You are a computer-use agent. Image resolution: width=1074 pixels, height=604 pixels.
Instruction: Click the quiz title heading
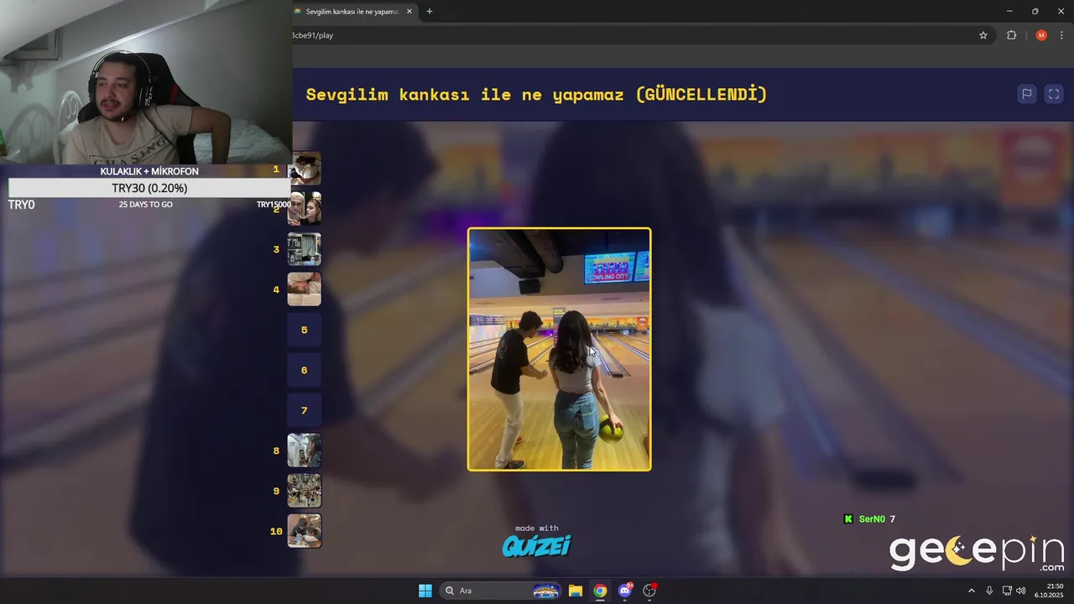click(536, 94)
